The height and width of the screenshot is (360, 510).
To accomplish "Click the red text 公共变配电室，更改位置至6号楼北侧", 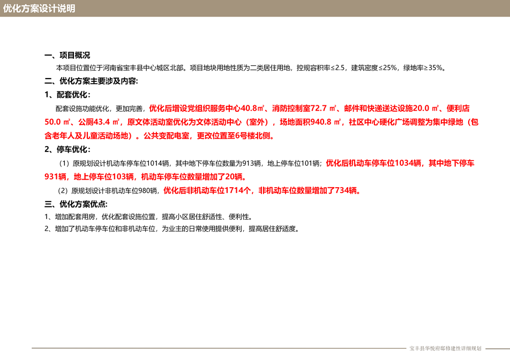I will (x=209, y=136).
